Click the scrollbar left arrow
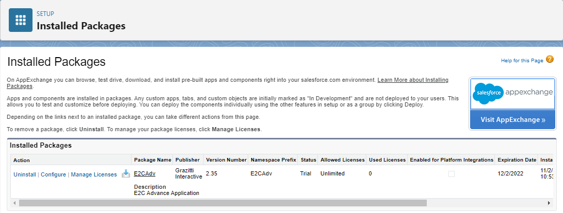The height and width of the screenshot is (213, 563). (14, 203)
